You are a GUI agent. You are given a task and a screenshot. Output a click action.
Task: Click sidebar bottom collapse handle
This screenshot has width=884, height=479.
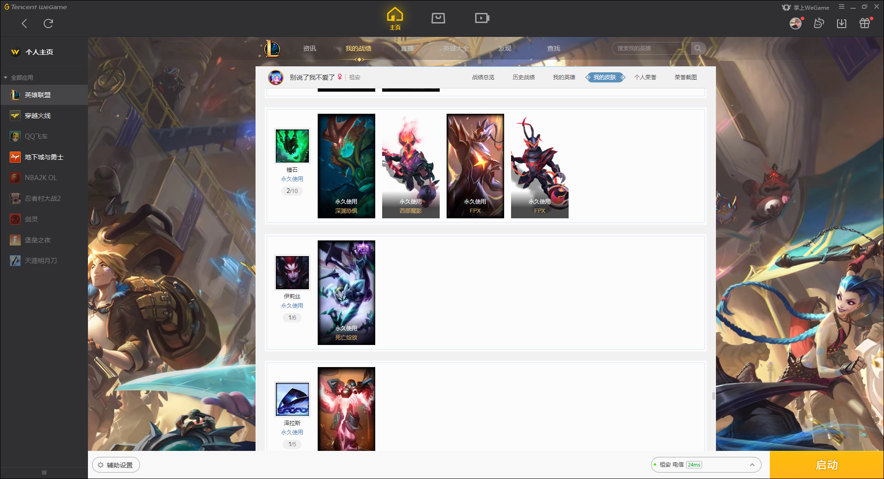[x=44, y=473]
